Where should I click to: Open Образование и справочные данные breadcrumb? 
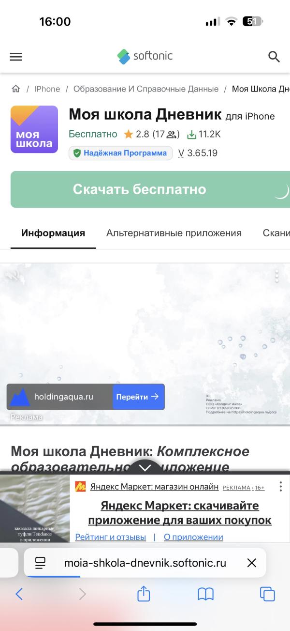pyautogui.click(x=145, y=89)
